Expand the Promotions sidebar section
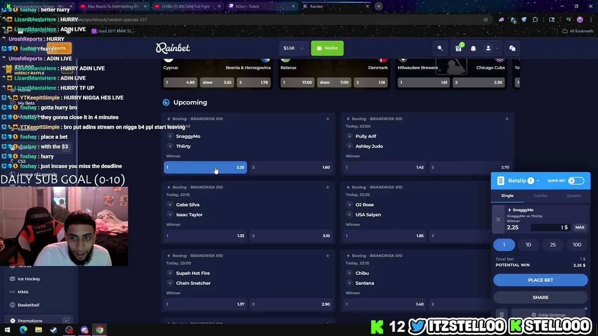Viewport: 598px width, 336px height. (x=66, y=321)
